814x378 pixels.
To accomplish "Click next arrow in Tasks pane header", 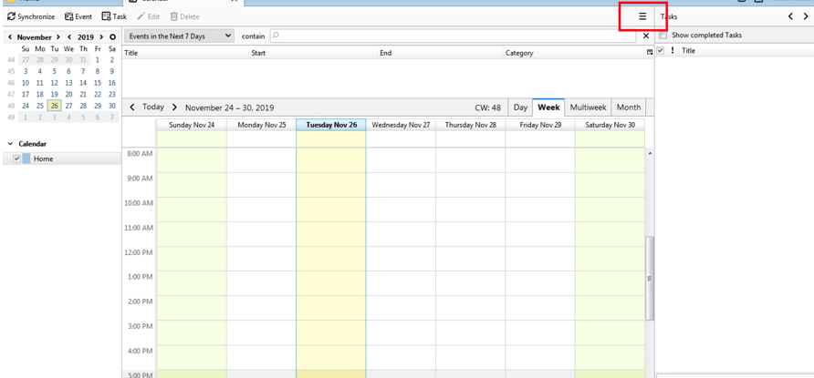I will pyautogui.click(x=805, y=16).
